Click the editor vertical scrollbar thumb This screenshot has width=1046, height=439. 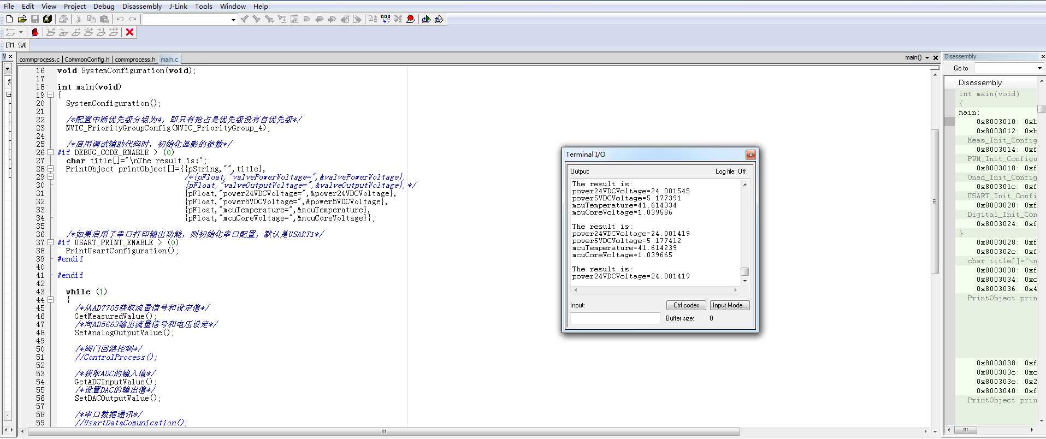(x=935, y=201)
